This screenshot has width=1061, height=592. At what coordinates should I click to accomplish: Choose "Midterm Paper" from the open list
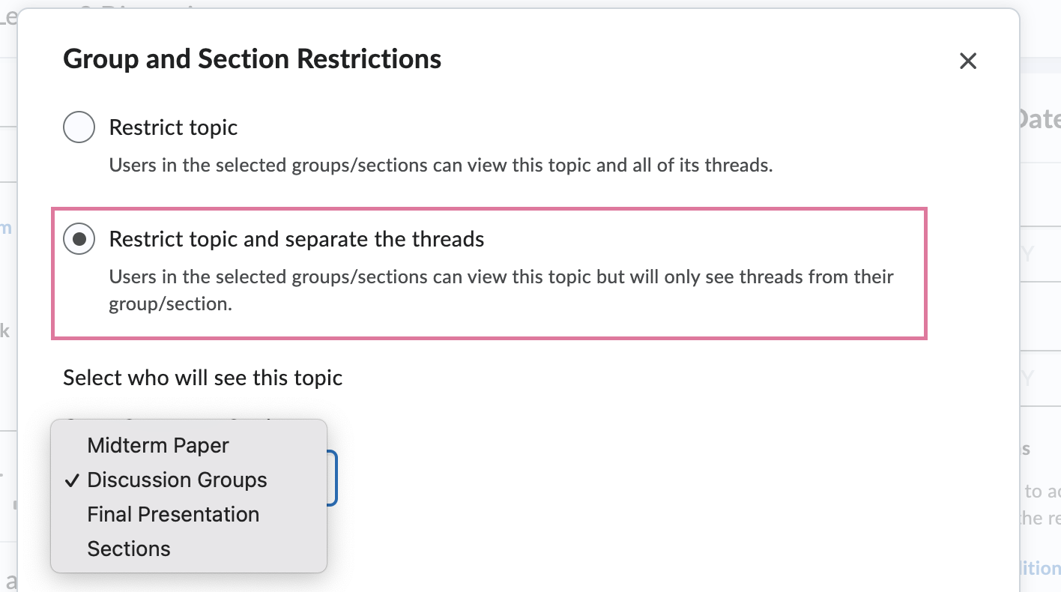point(157,445)
